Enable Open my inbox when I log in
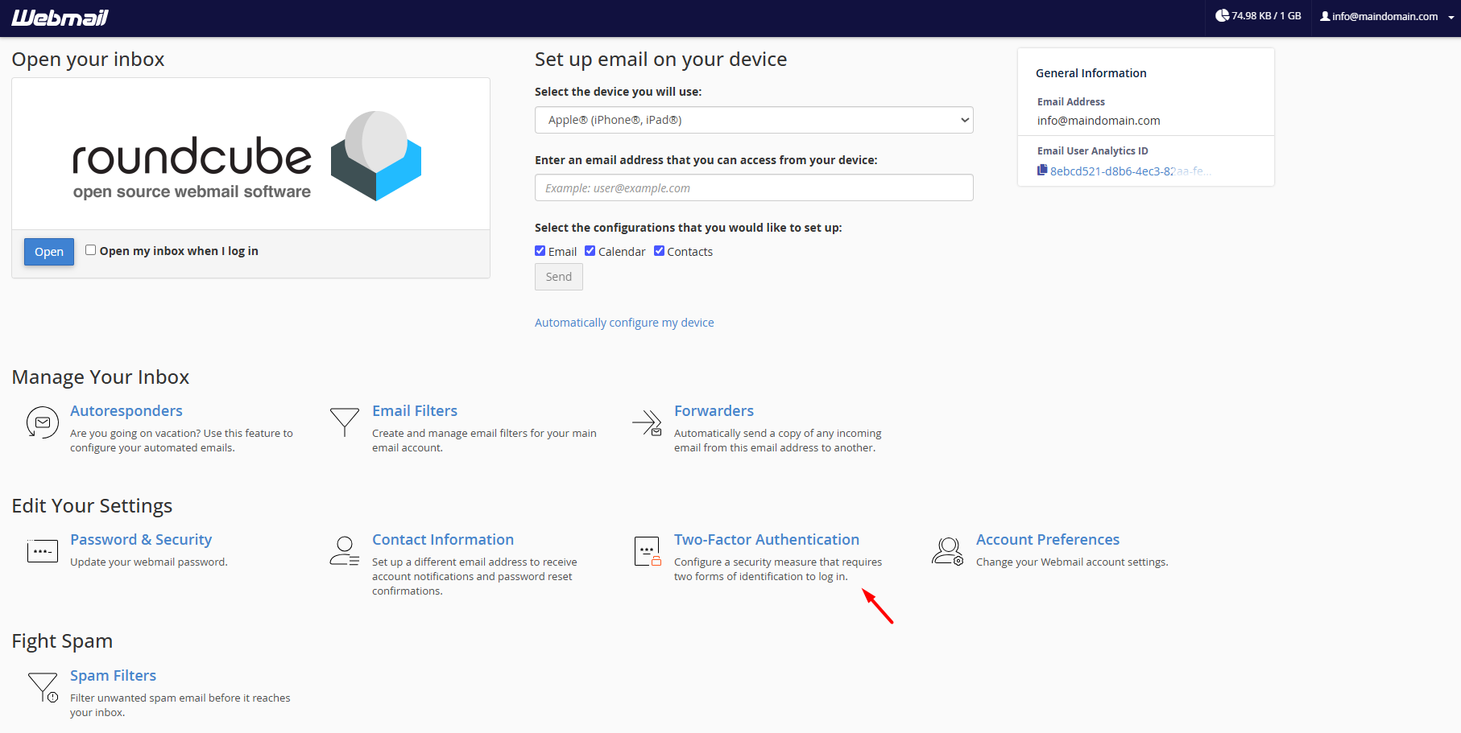 click(x=90, y=250)
